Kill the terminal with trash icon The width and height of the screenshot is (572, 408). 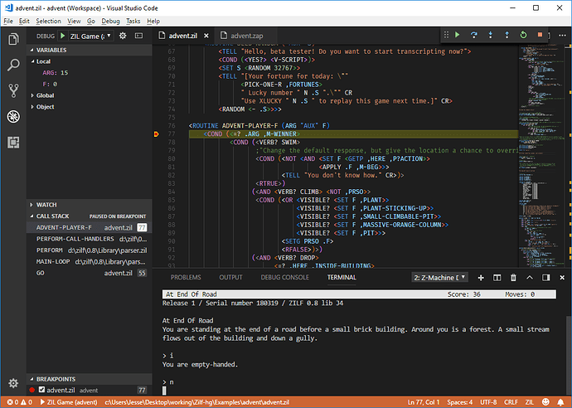(513, 278)
